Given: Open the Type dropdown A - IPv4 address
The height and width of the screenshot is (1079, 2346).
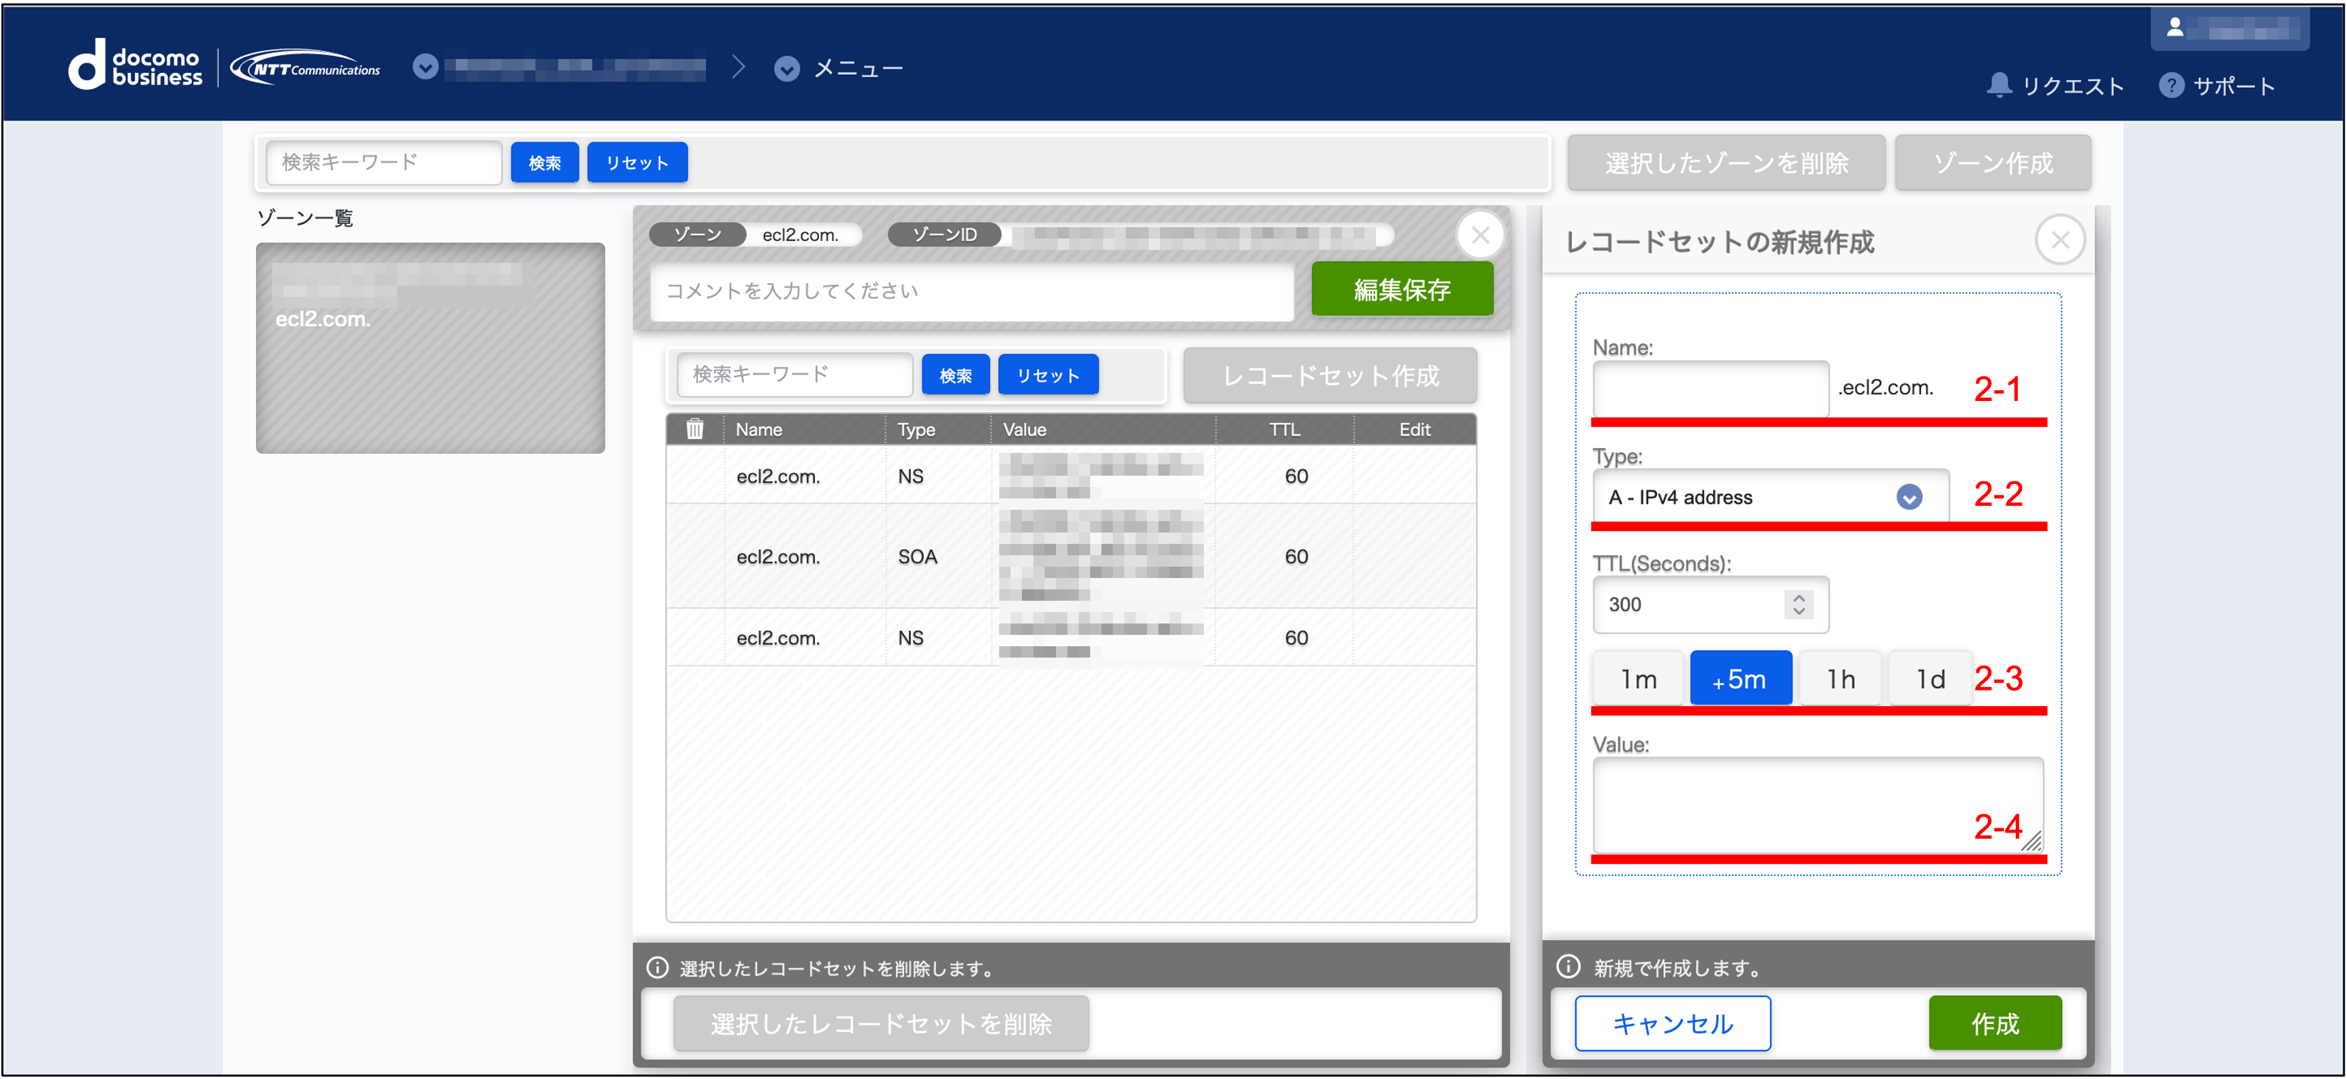Looking at the screenshot, I should (1769, 497).
